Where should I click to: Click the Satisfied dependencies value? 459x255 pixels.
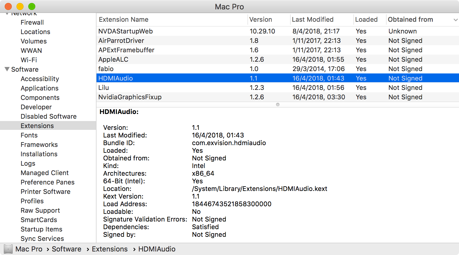205,227
